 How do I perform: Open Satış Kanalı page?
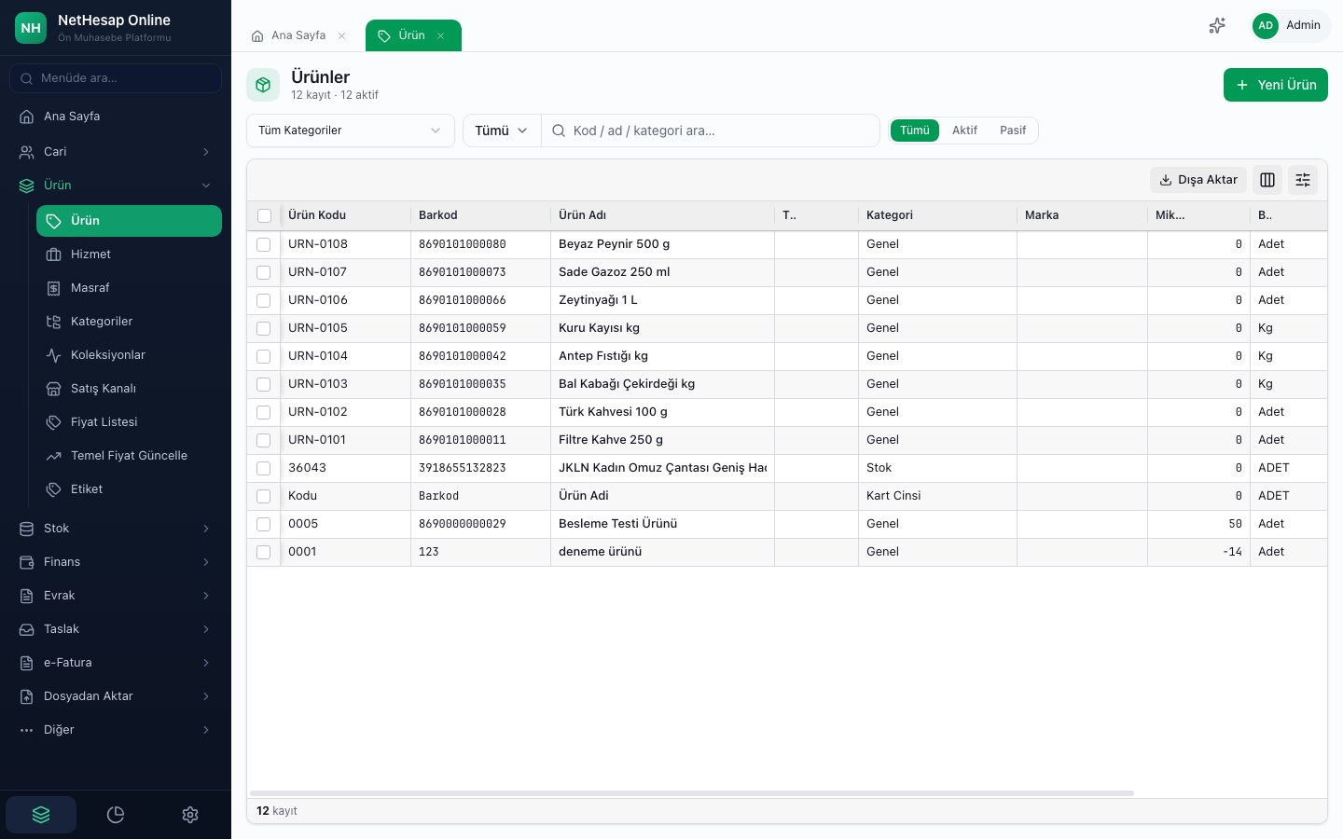(x=129, y=389)
